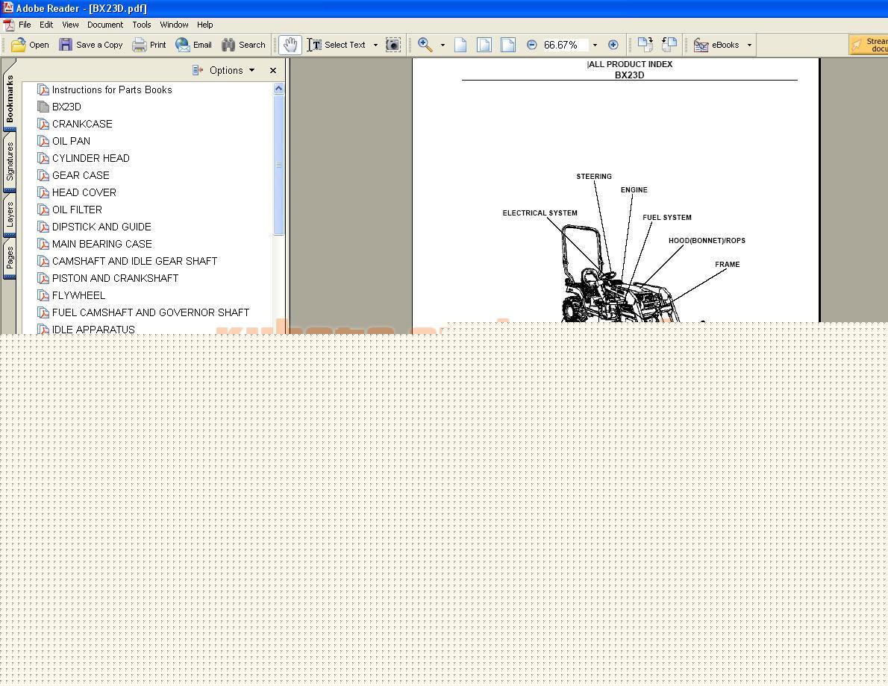888x686 pixels.
Task: Click the ELECTRICAL SYSTEM diagram label
Action: [540, 213]
